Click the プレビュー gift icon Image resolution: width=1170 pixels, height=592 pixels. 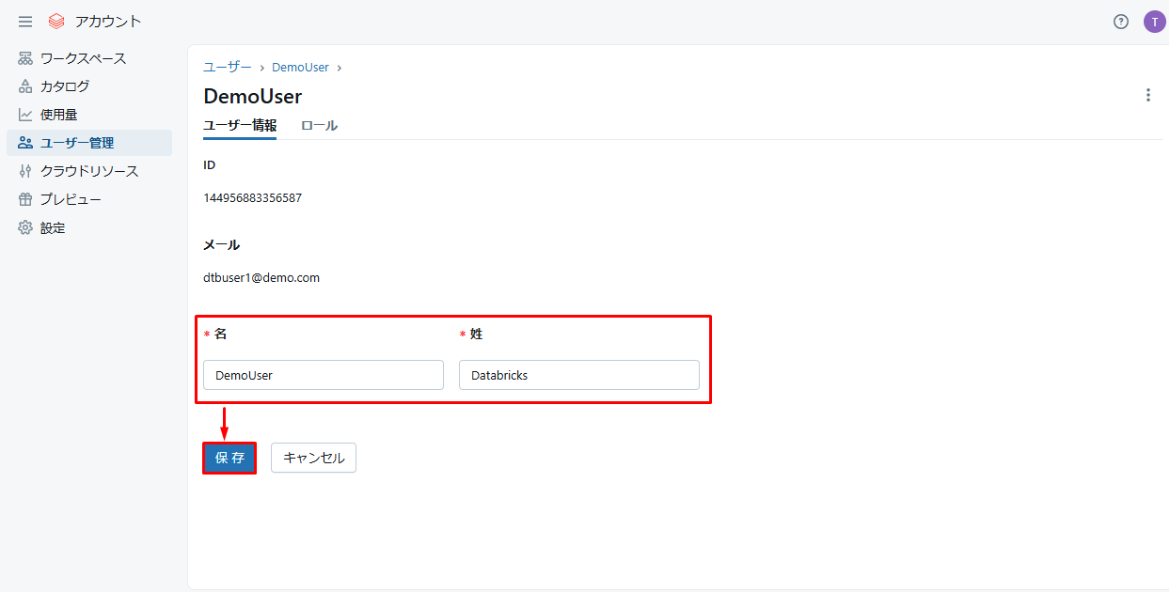[25, 199]
